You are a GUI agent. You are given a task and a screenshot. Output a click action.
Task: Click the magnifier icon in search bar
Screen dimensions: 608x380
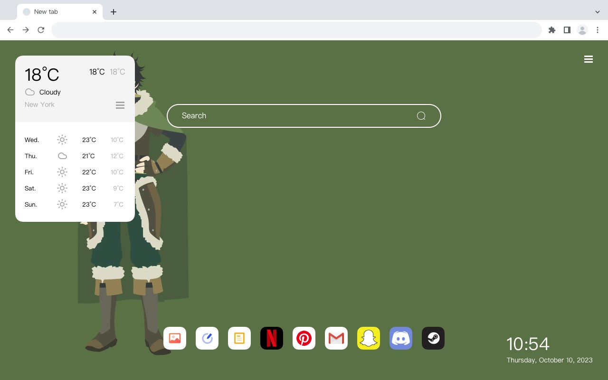(421, 116)
